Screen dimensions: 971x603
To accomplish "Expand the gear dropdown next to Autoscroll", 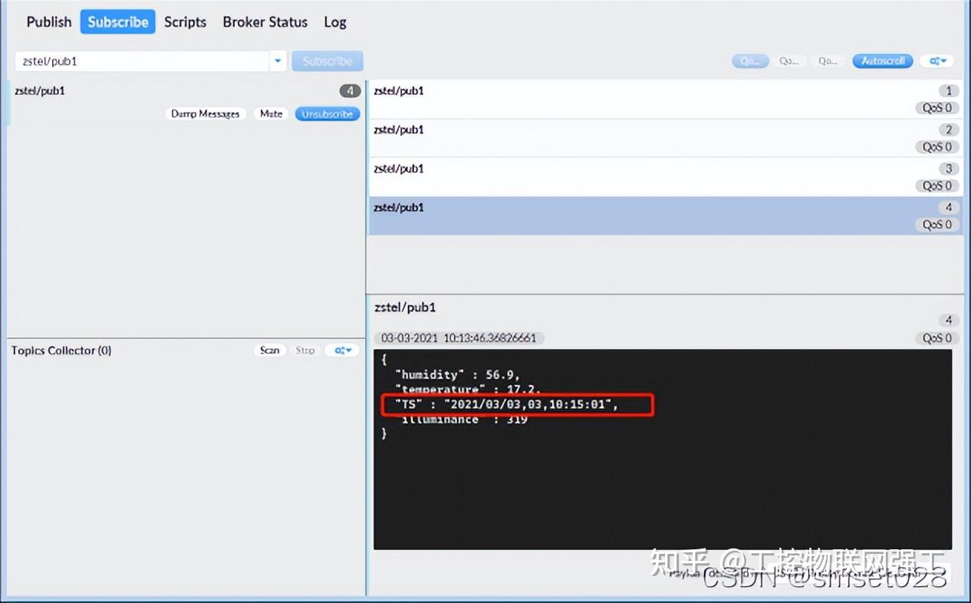I will click(936, 61).
